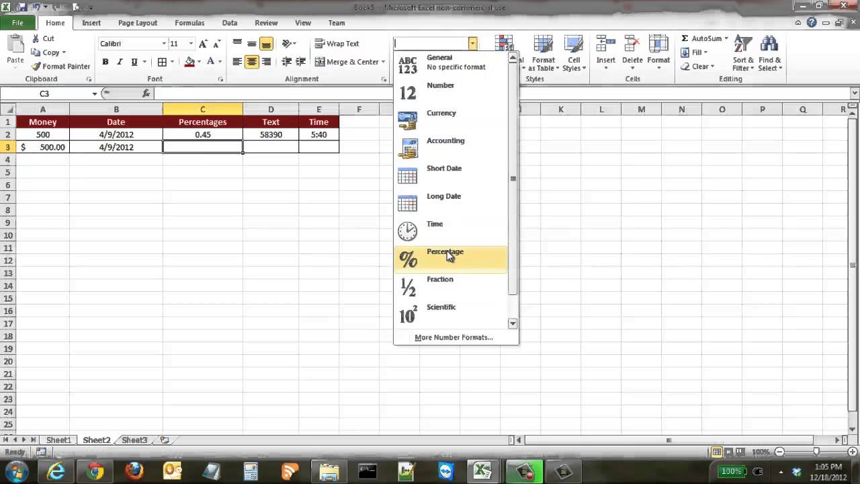Click the Increase Font Size icon
860x484 pixels.
point(203,44)
